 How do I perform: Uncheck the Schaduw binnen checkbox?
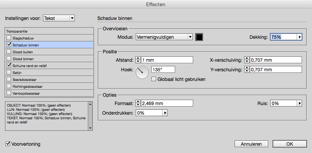pyautogui.click(x=9, y=45)
